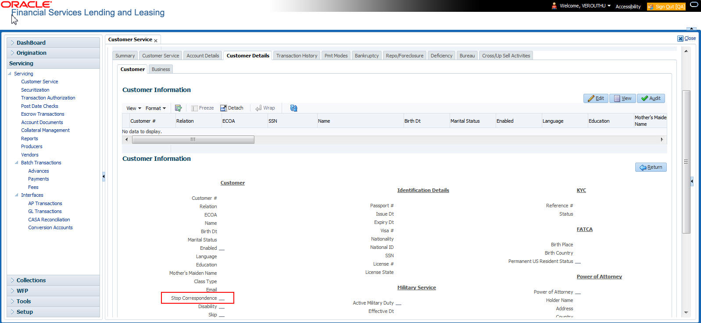Click the Query by Example filter icon

point(178,108)
